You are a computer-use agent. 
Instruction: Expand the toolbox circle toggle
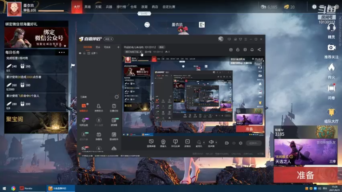pyautogui.click(x=117, y=97)
